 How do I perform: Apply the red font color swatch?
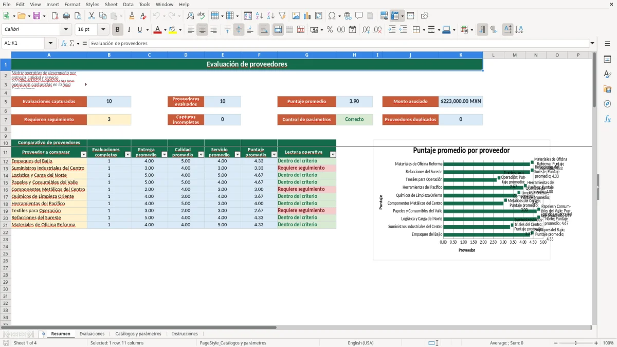[x=157, y=30]
